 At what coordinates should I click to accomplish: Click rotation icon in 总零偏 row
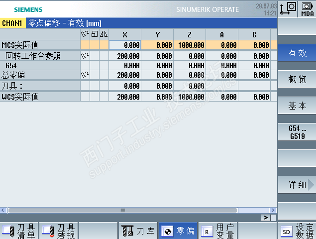(85, 75)
